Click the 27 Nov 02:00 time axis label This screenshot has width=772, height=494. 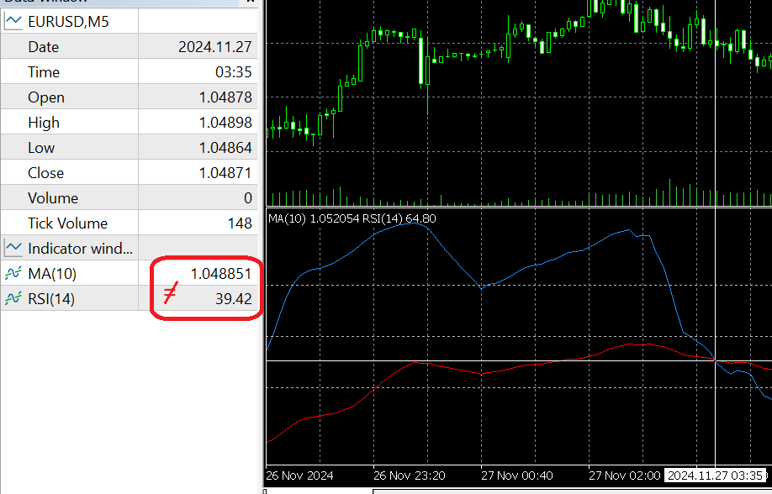(624, 476)
